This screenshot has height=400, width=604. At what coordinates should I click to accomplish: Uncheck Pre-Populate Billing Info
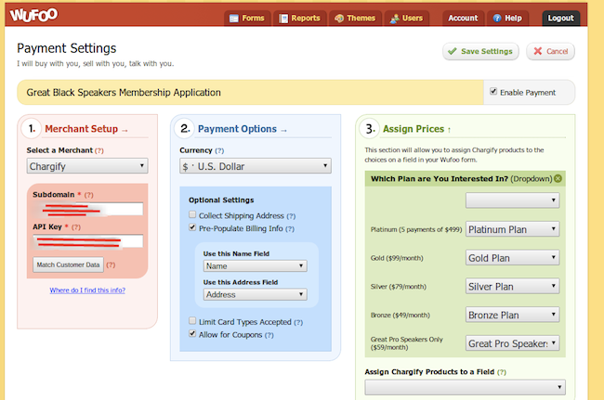pyautogui.click(x=192, y=227)
